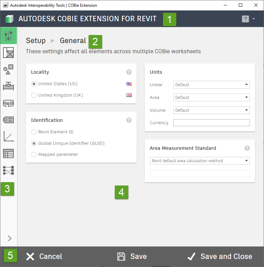Select Mapped parameter identification option
This screenshot has width=264, height=267.
(x=54, y=155)
